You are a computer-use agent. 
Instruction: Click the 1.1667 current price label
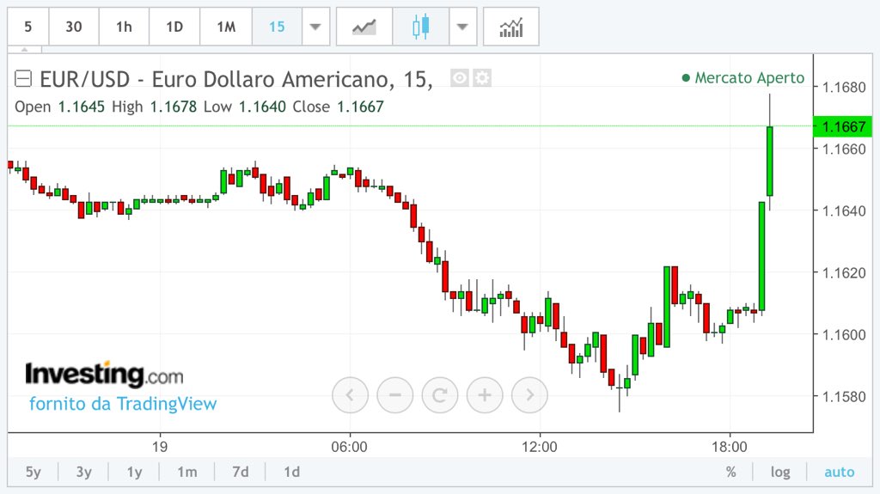[x=842, y=126]
